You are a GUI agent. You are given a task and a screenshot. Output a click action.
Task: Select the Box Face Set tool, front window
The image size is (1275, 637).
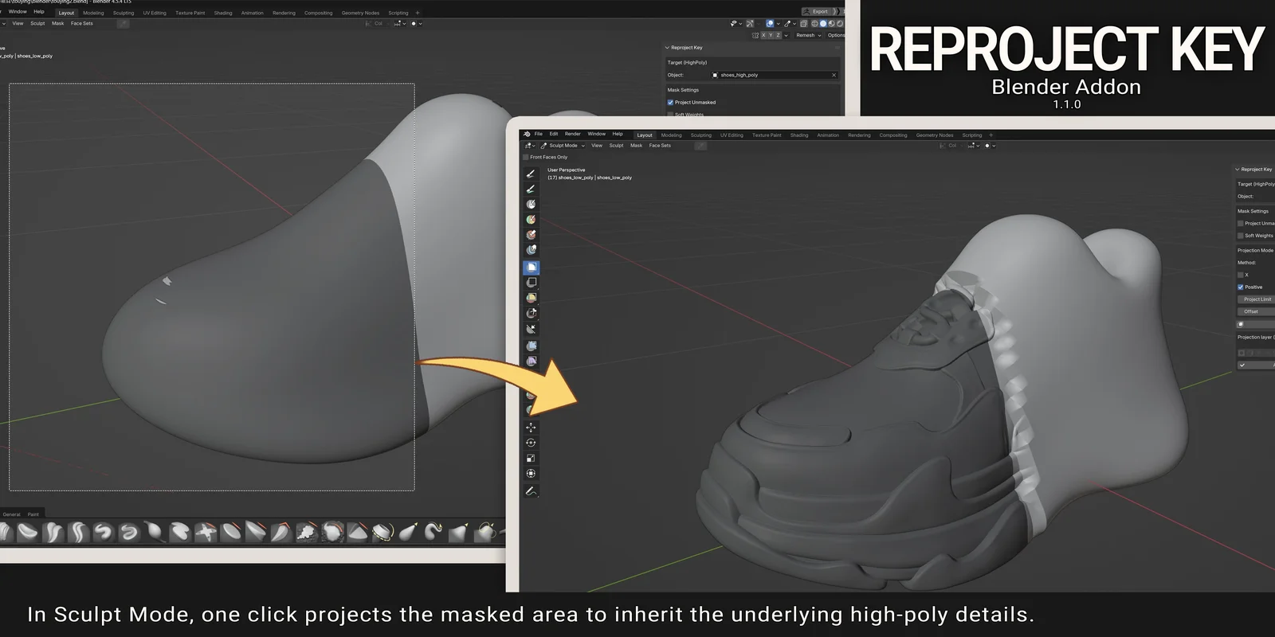(x=532, y=297)
